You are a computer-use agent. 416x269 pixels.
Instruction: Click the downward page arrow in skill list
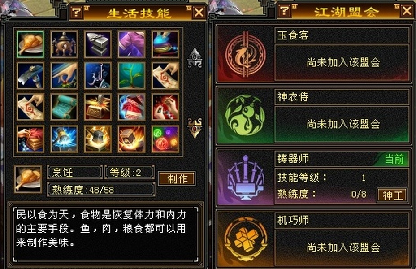click(x=195, y=128)
